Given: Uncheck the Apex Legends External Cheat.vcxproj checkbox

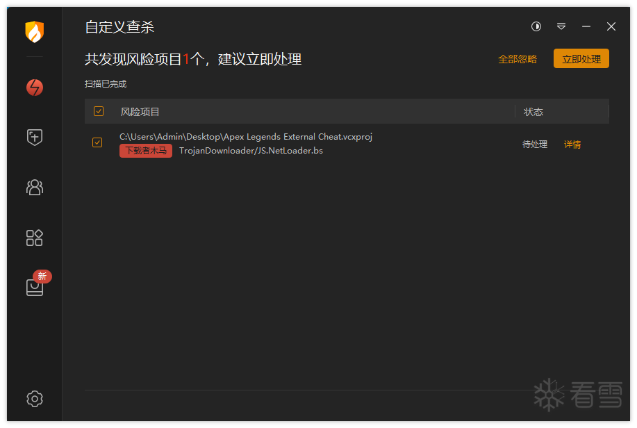Looking at the screenshot, I should tap(97, 142).
